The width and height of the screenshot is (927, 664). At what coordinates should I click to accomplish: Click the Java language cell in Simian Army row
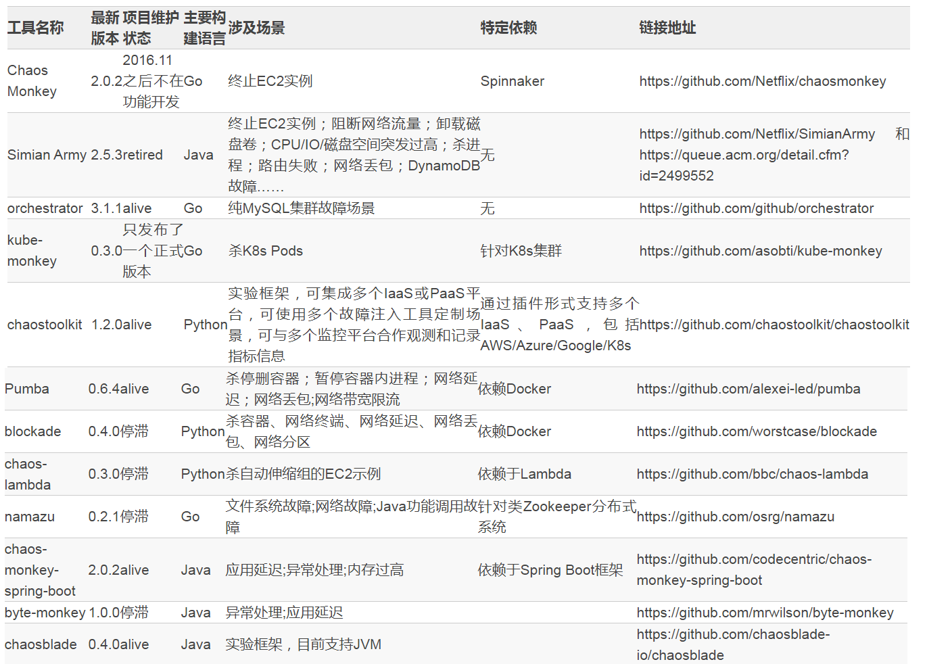click(x=199, y=155)
